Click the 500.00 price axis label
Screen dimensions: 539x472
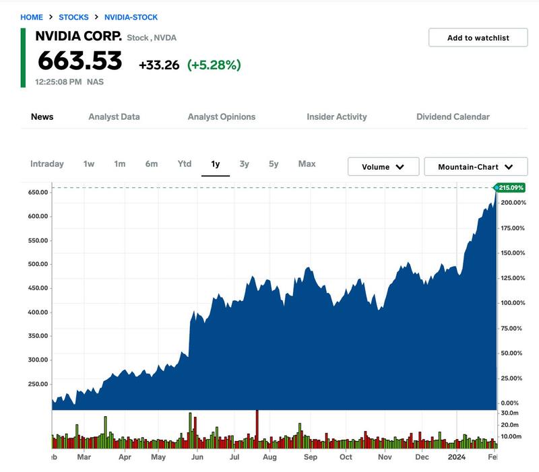tap(38, 264)
